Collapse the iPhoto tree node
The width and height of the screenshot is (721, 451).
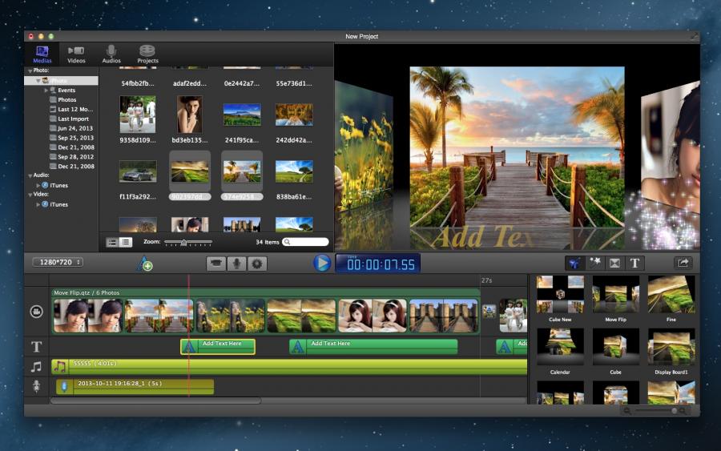[38, 81]
